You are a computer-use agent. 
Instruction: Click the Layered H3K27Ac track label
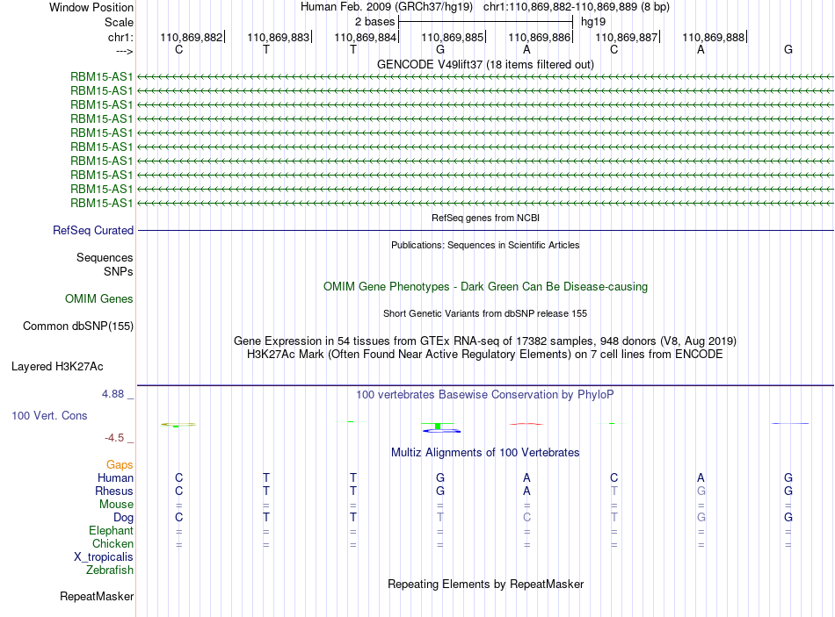pyautogui.click(x=57, y=367)
